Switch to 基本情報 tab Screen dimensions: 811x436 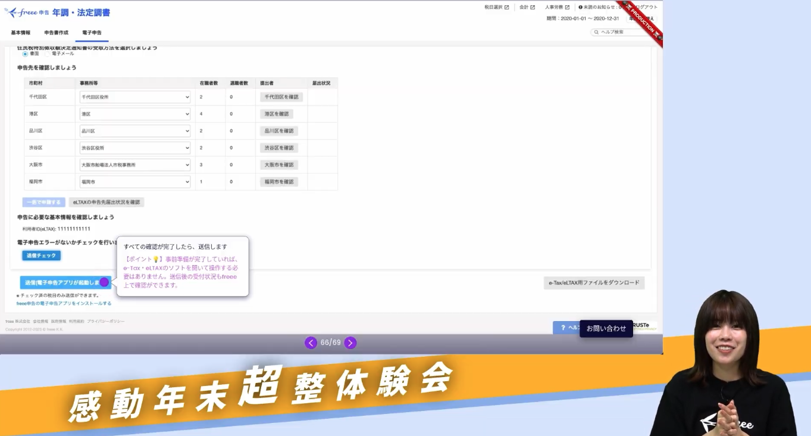pyautogui.click(x=21, y=33)
